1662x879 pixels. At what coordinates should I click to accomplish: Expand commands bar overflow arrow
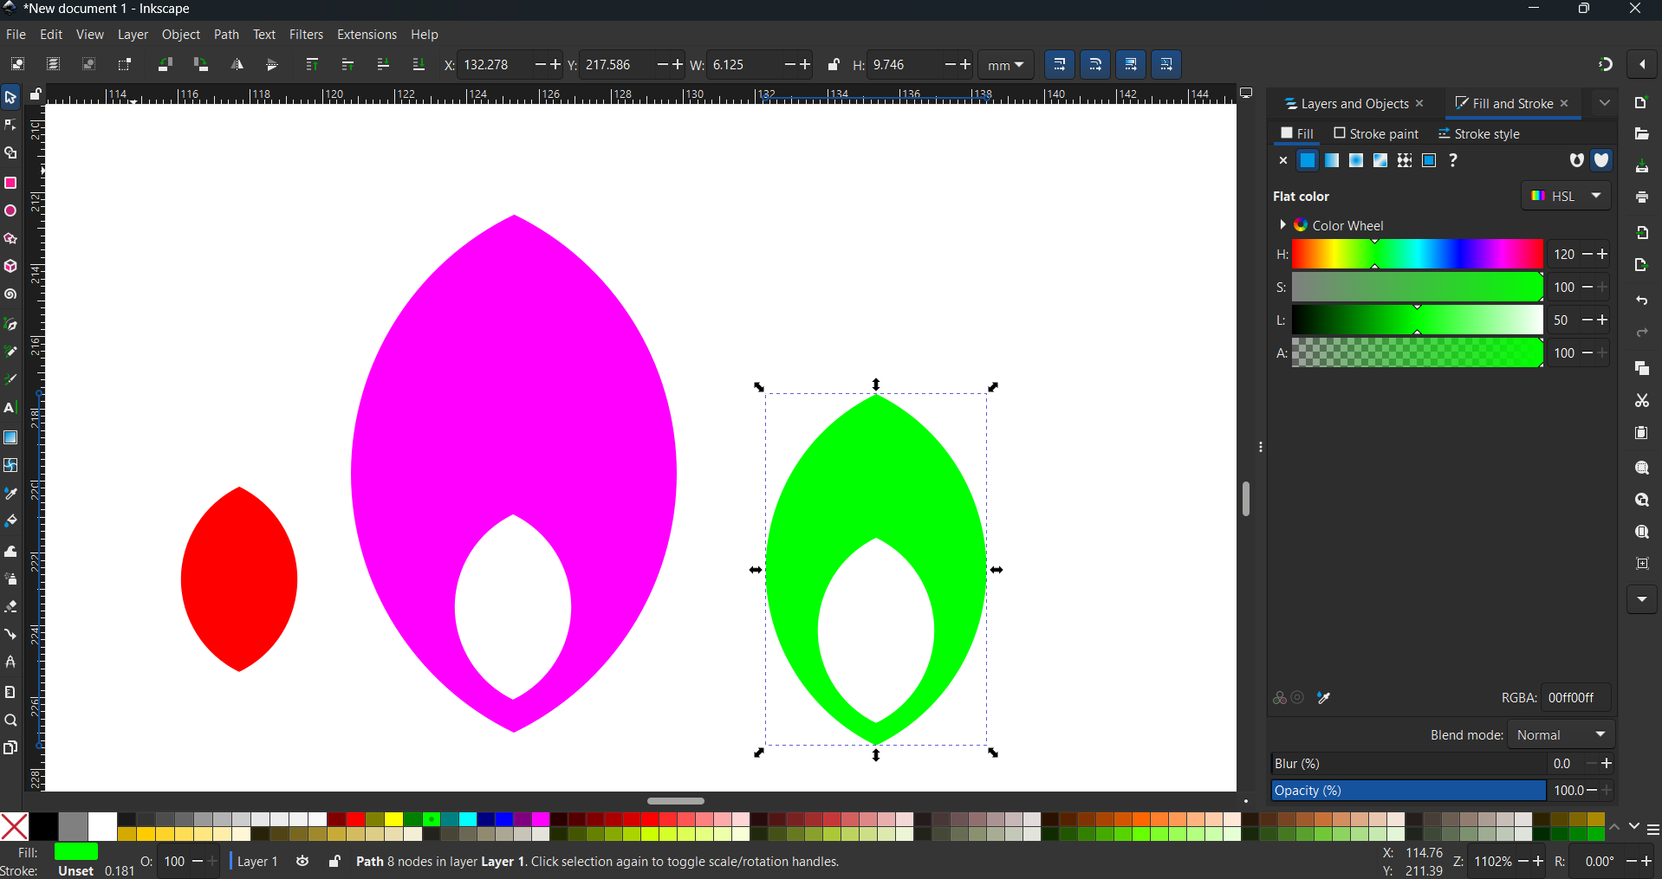pos(1641,599)
